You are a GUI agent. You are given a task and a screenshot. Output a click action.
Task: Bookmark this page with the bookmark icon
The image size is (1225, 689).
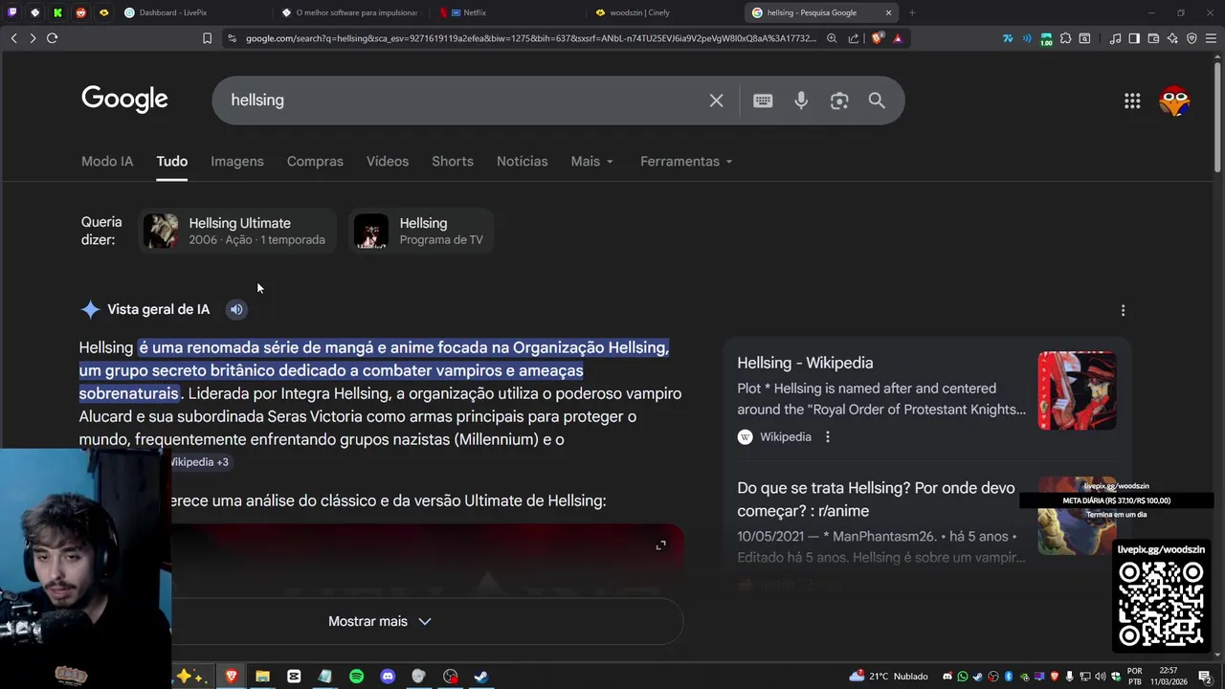[207, 38]
